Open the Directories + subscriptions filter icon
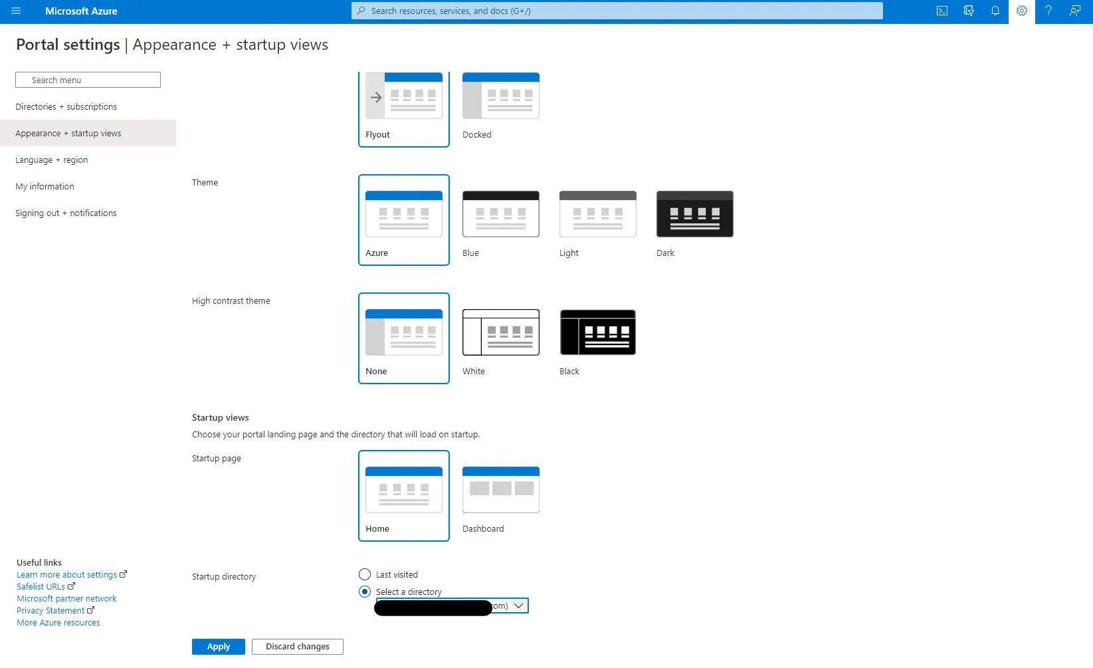Screen dimensions: 1093x668 (x=969, y=11)
